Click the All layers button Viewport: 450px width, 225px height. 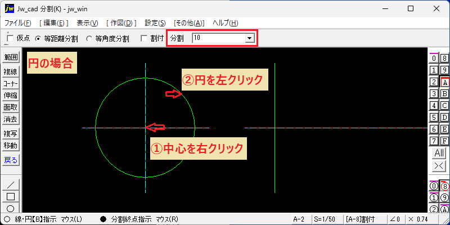point(439,153)
